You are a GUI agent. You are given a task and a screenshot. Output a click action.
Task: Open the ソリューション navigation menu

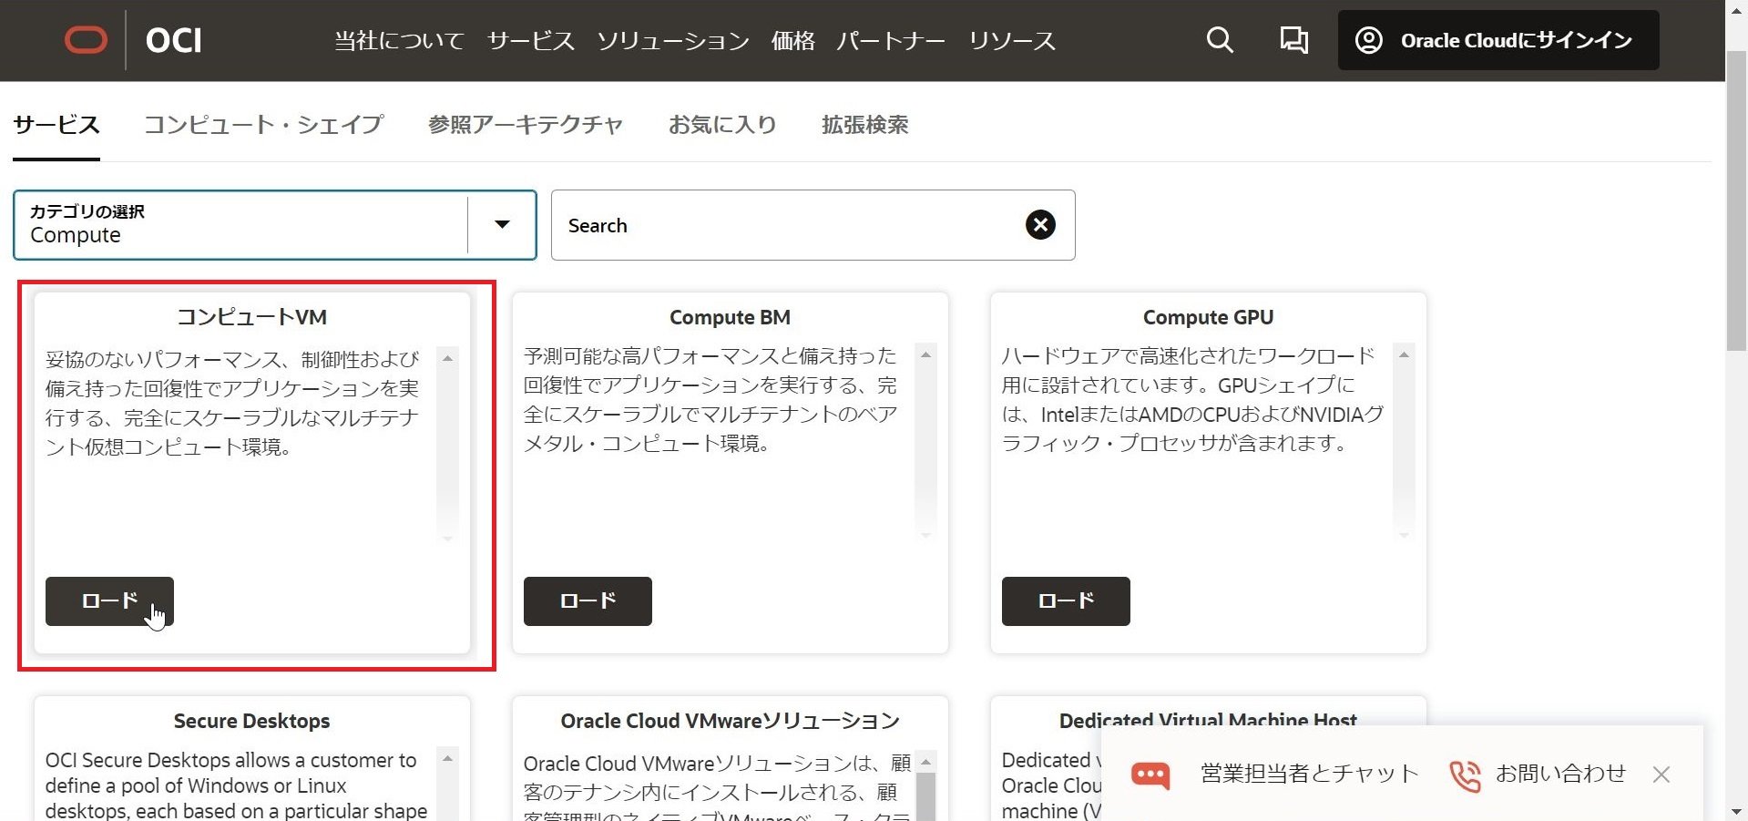tap(672, 41)
